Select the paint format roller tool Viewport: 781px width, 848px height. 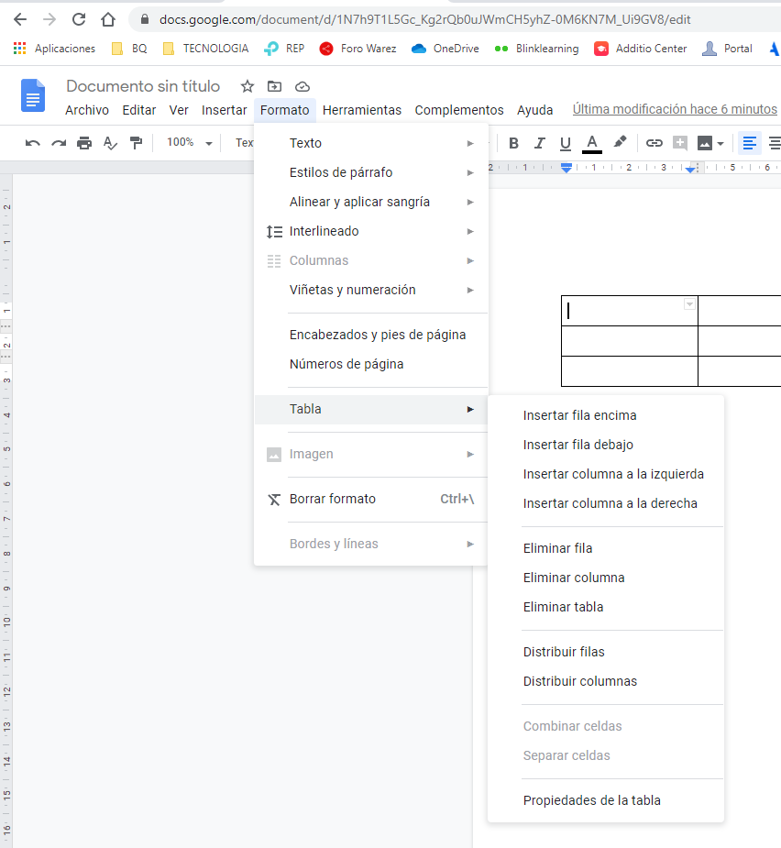[136, 143]
